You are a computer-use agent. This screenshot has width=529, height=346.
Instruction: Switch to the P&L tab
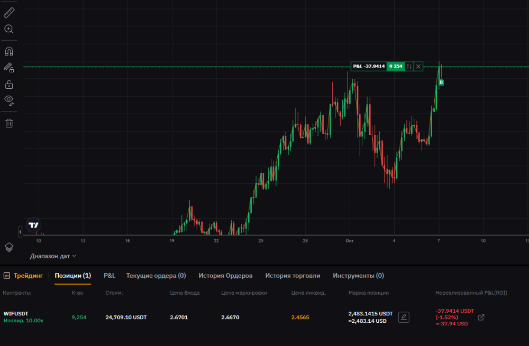(x=110, y=276)
